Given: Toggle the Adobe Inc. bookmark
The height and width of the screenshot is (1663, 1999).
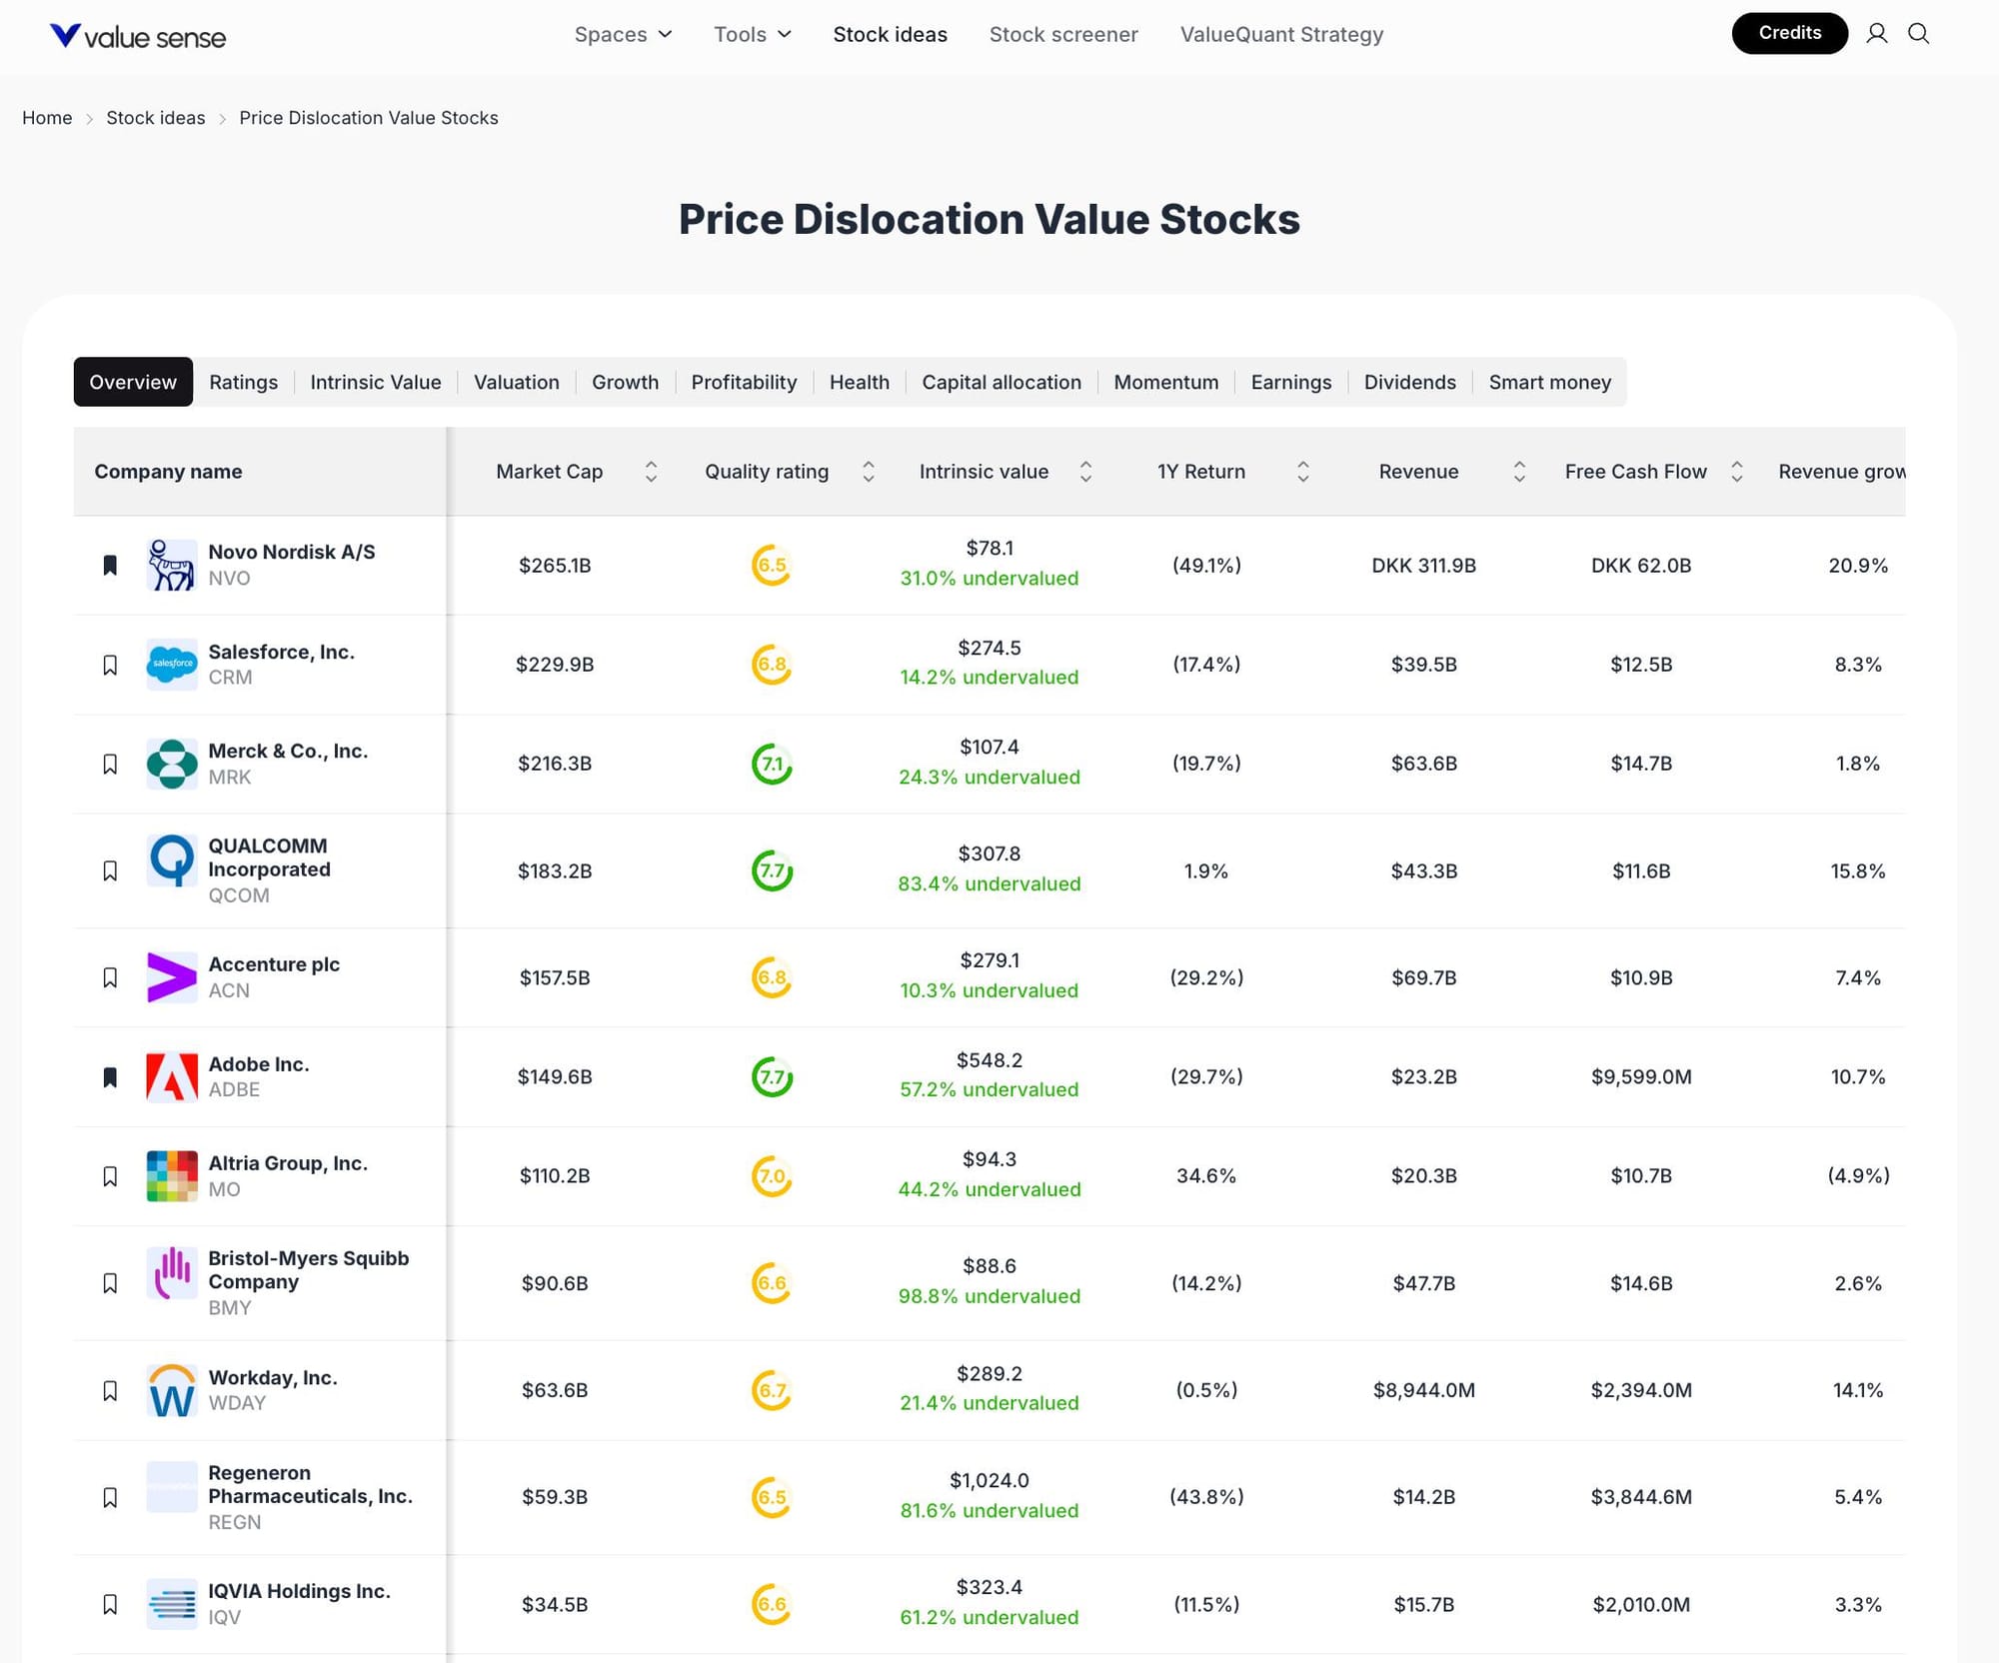Looking at the screenshot, I should tap(110, 1077).
